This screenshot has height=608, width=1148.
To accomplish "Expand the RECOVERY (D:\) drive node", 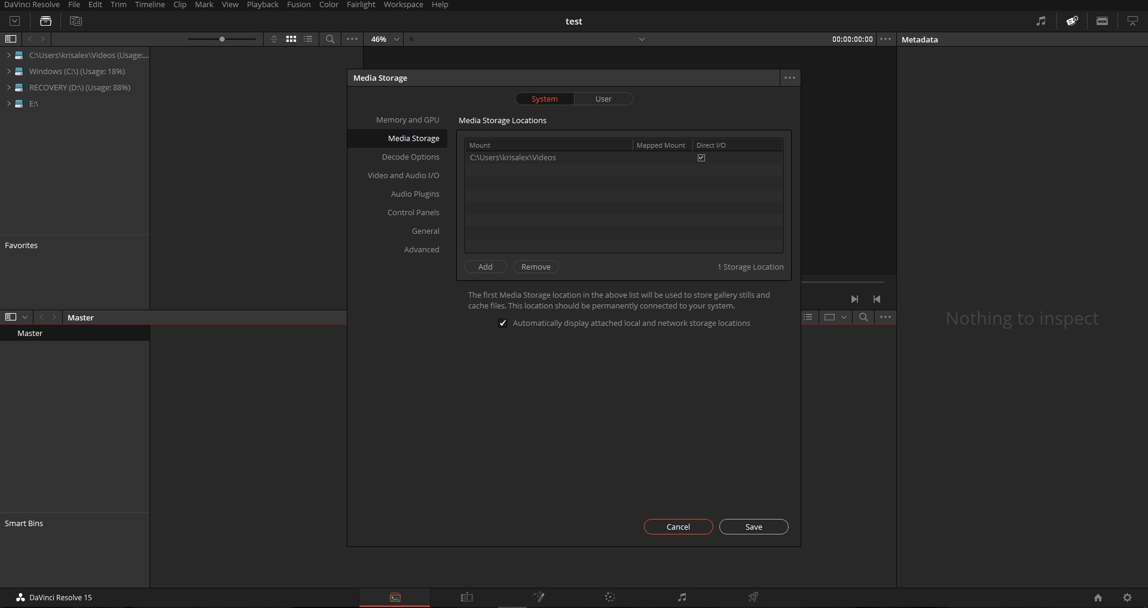I will tap(8, 87).
